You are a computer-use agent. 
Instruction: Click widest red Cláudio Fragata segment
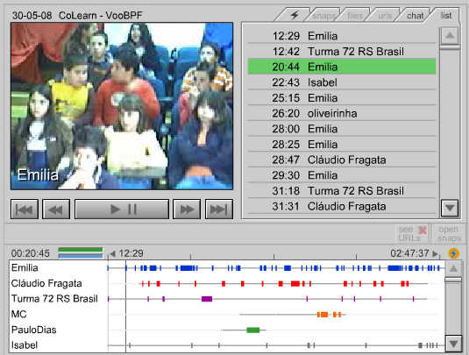click(295, 283)
